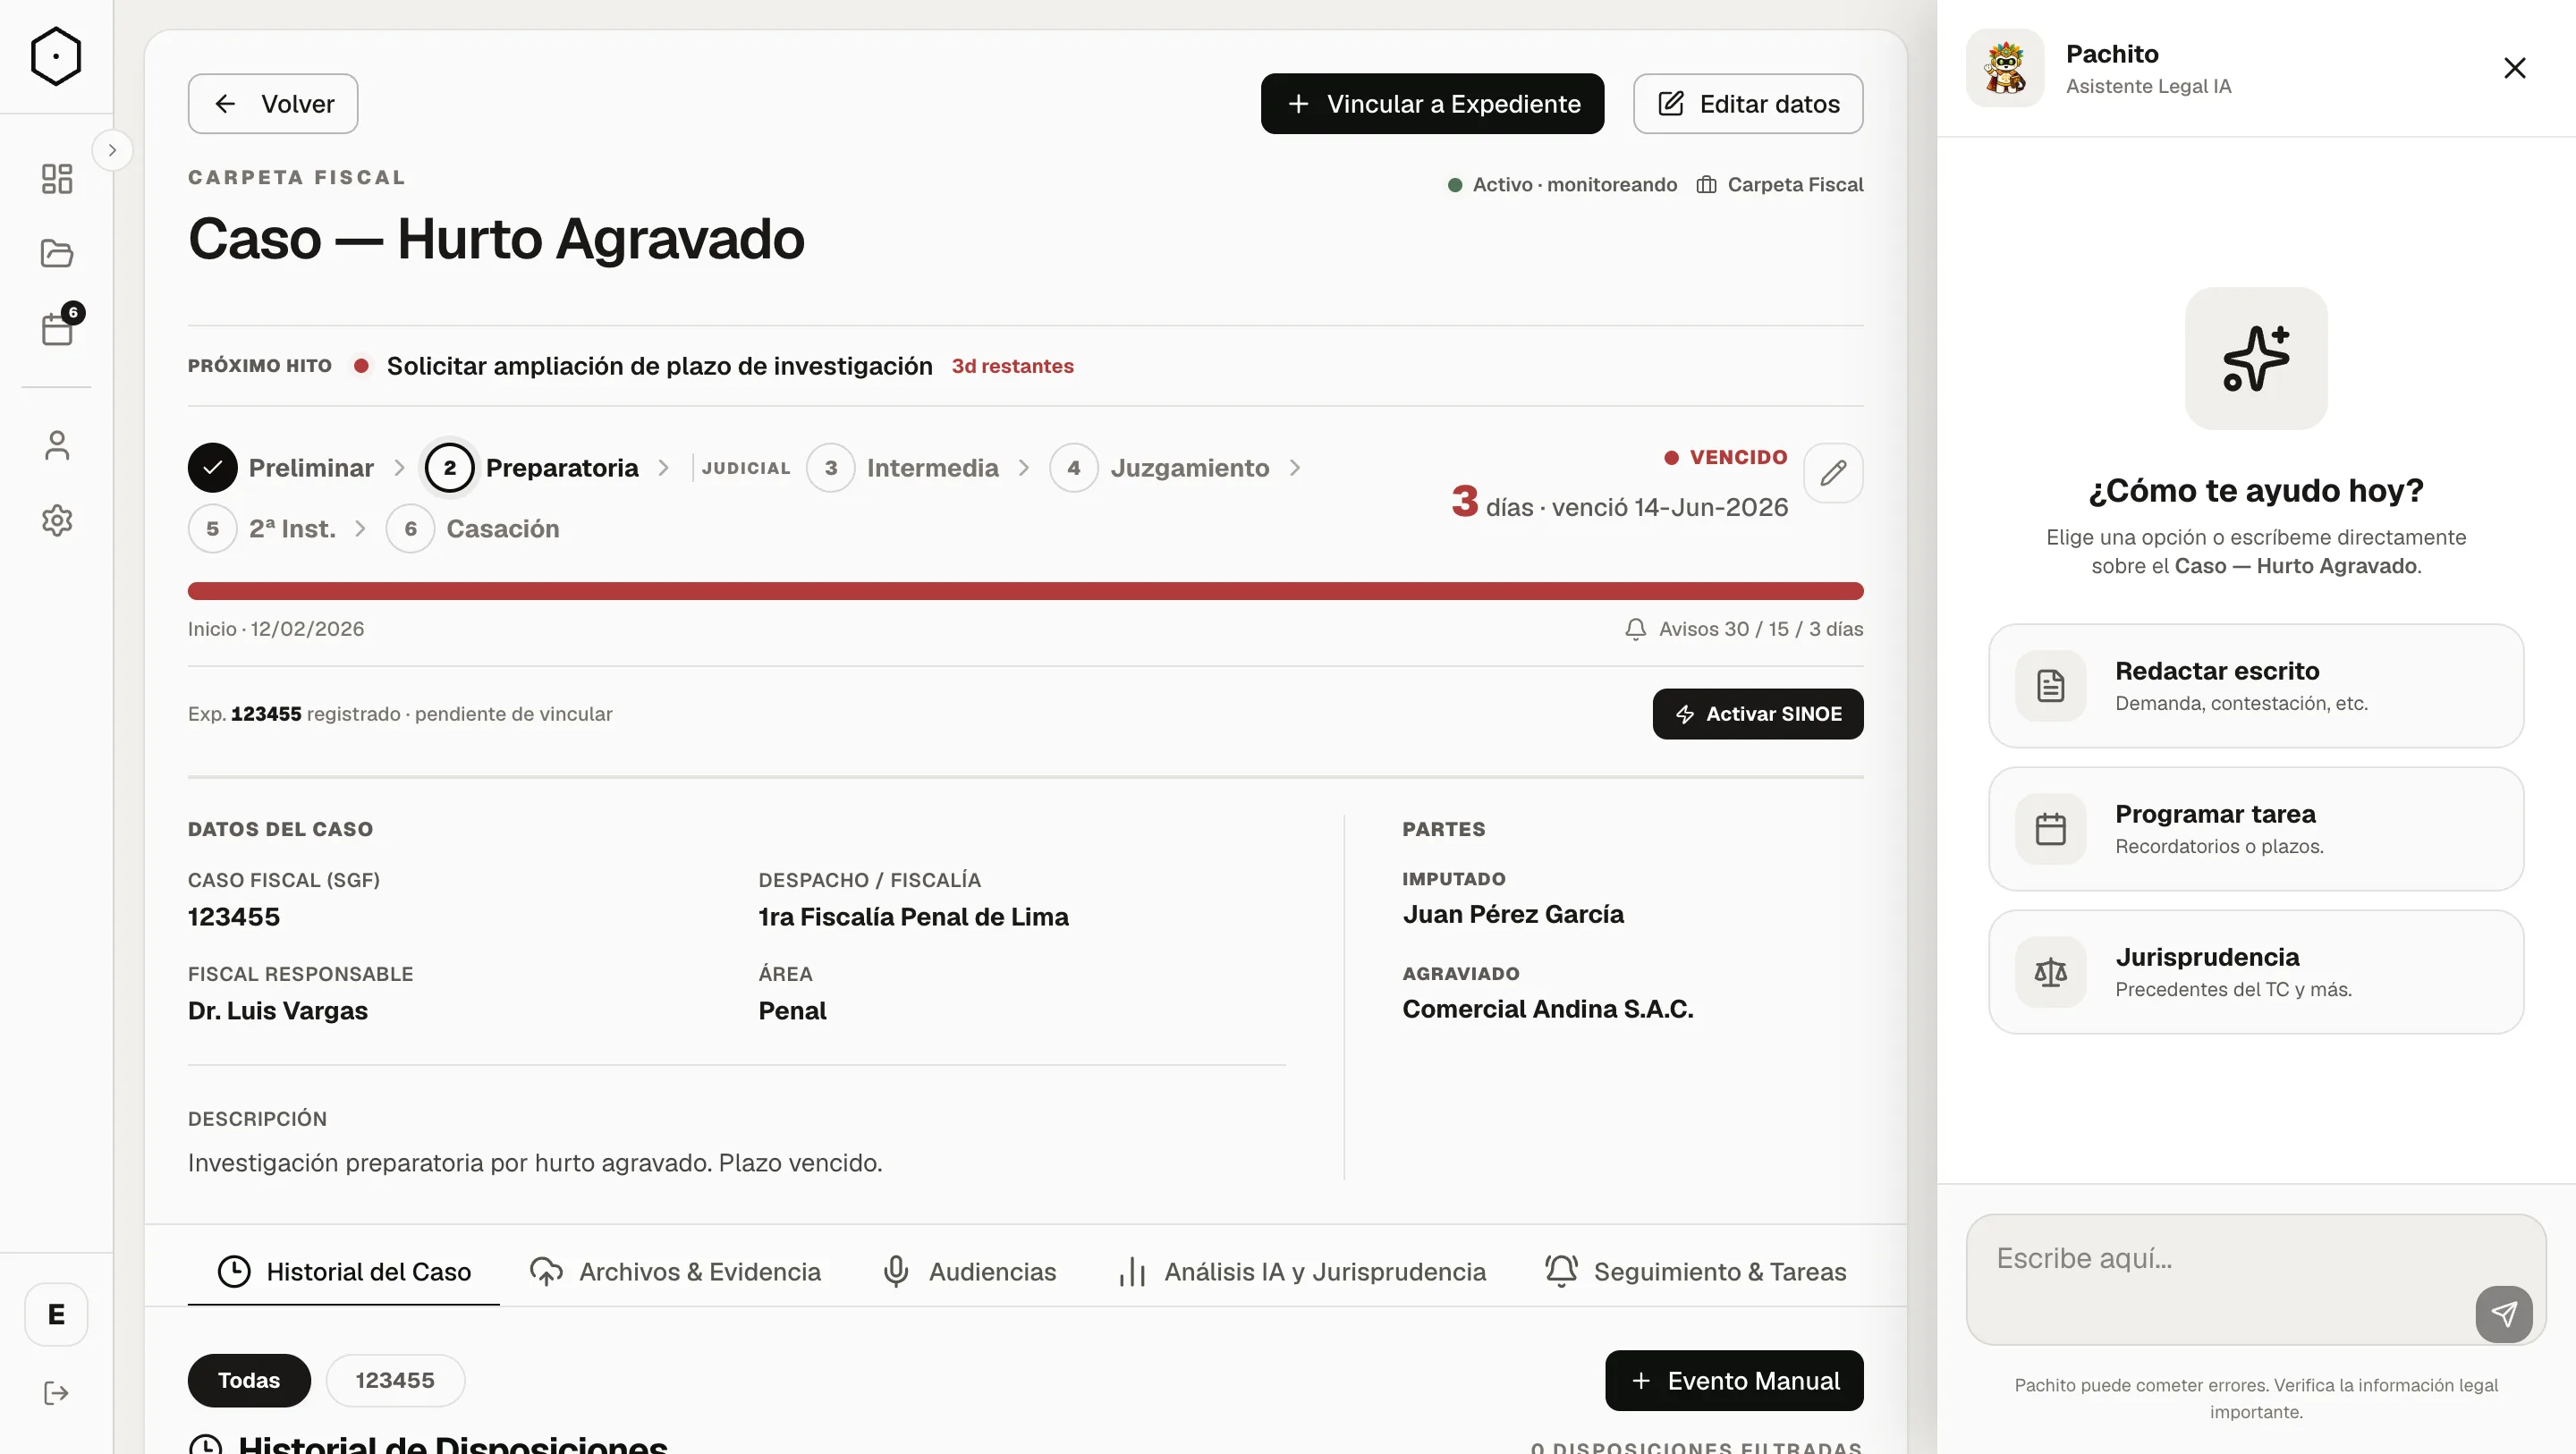Close the Pachito assistant panel
This screenshot has width=2576, height=1454.
tap(2514, 68)
